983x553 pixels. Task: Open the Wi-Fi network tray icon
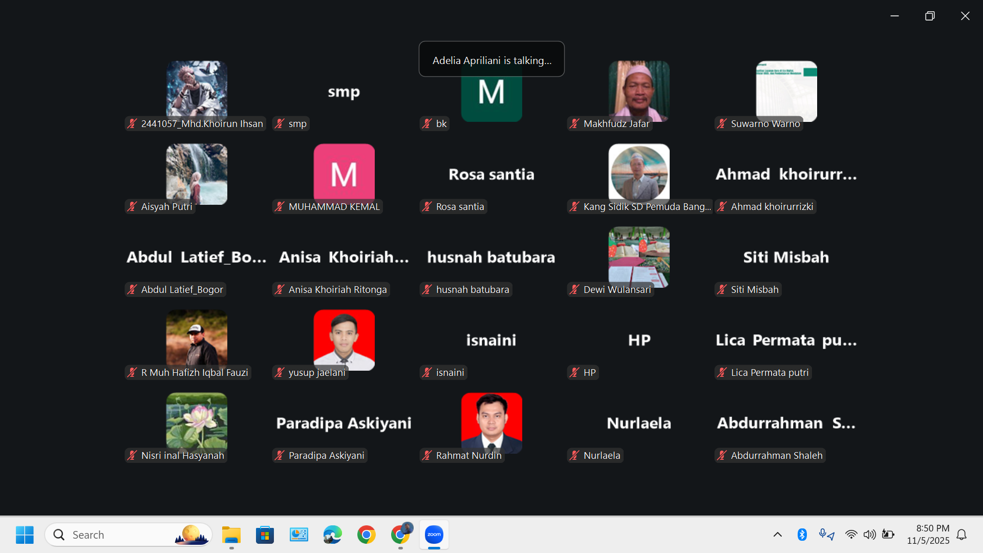pyautogui.click(x=851, y=535)
